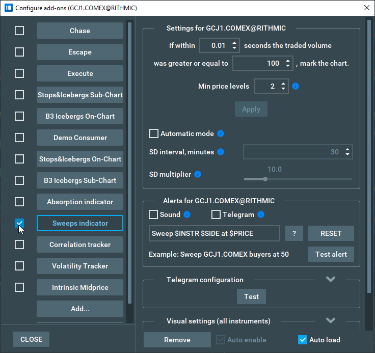Increase the Min price levels stepper

coord(283,84)
